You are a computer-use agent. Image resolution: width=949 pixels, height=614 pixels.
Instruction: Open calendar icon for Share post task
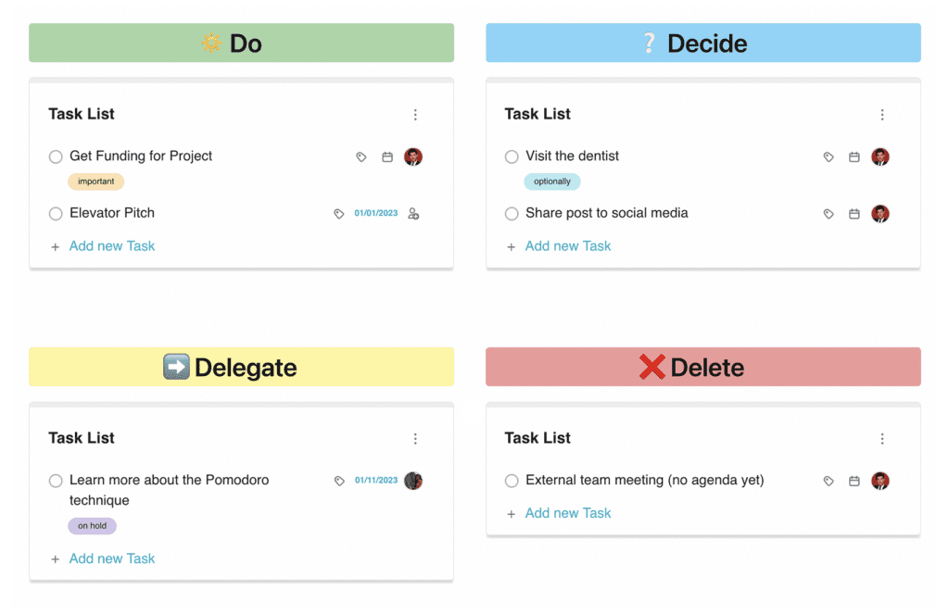[854, 214]
